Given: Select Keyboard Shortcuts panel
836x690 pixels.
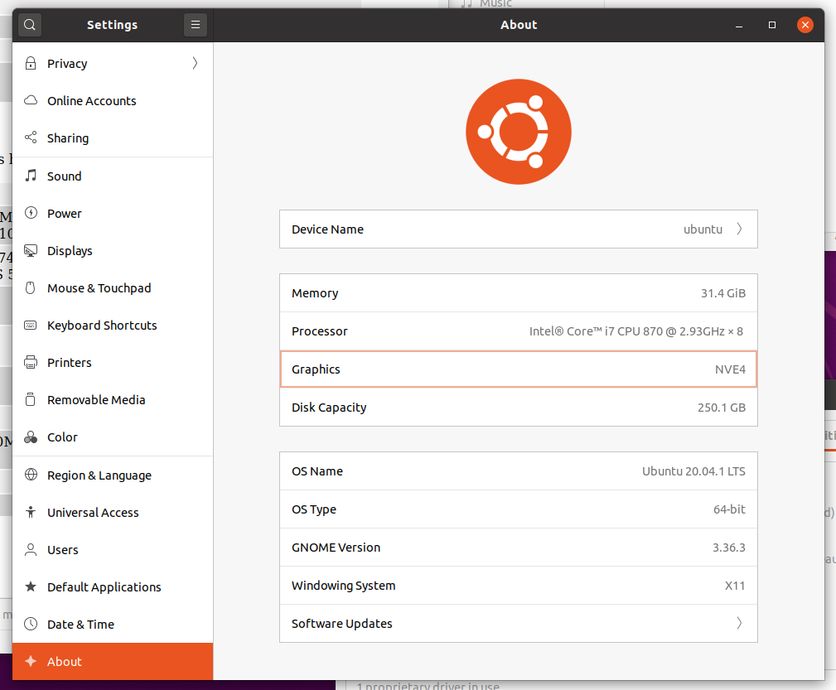Looking at the screenshot, I should click(113, 326).
